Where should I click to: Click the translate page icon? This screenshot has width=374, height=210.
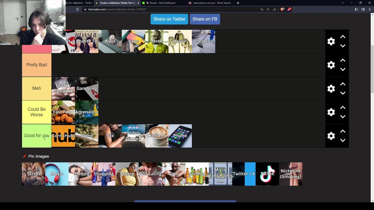[262, 9]
